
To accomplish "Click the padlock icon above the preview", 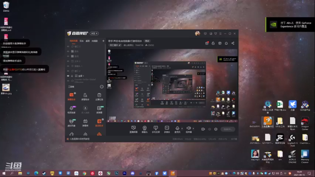I will coord(213,43).
